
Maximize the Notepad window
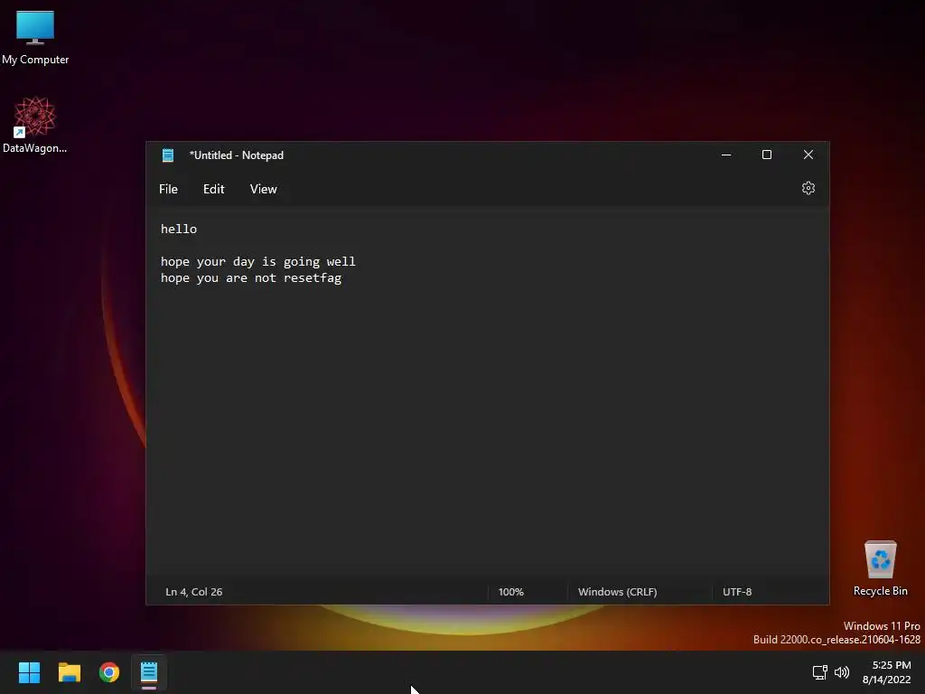coord(767,155)
